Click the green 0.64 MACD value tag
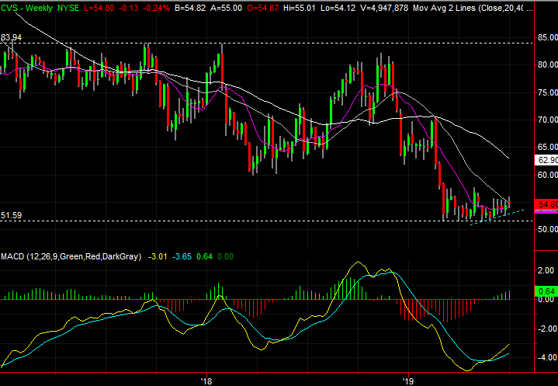 (x=546, y=292)
